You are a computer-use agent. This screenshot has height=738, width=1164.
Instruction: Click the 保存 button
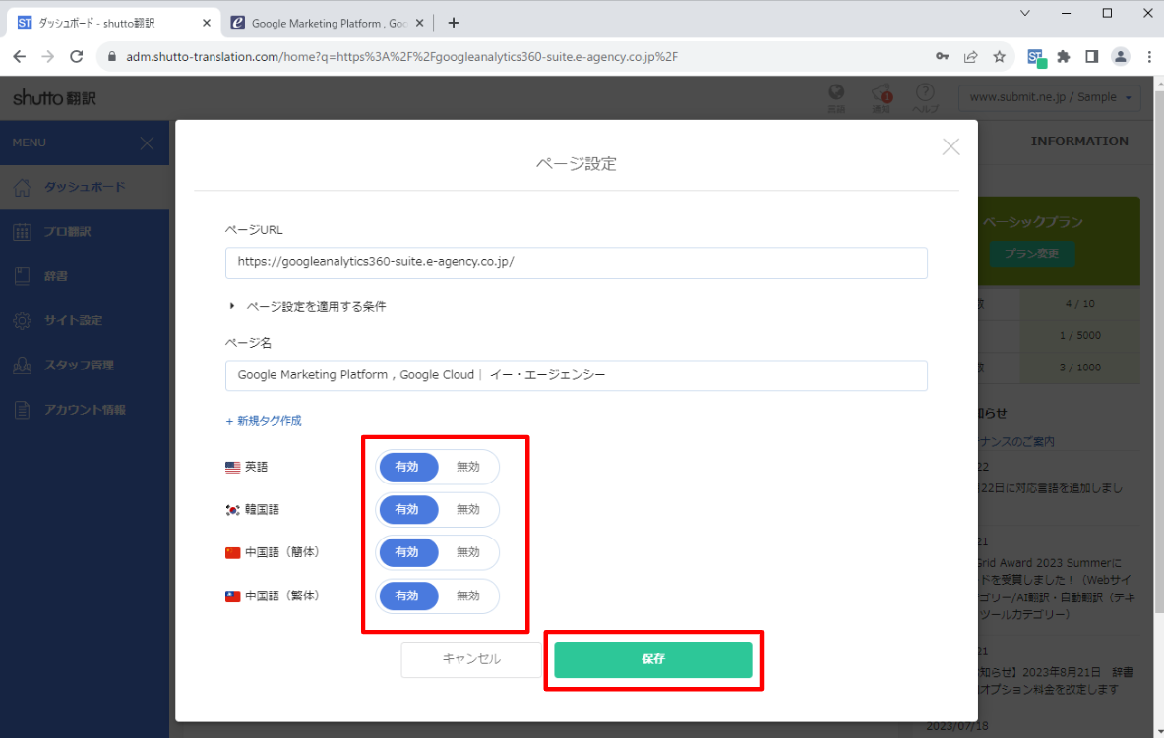[653, 659]
